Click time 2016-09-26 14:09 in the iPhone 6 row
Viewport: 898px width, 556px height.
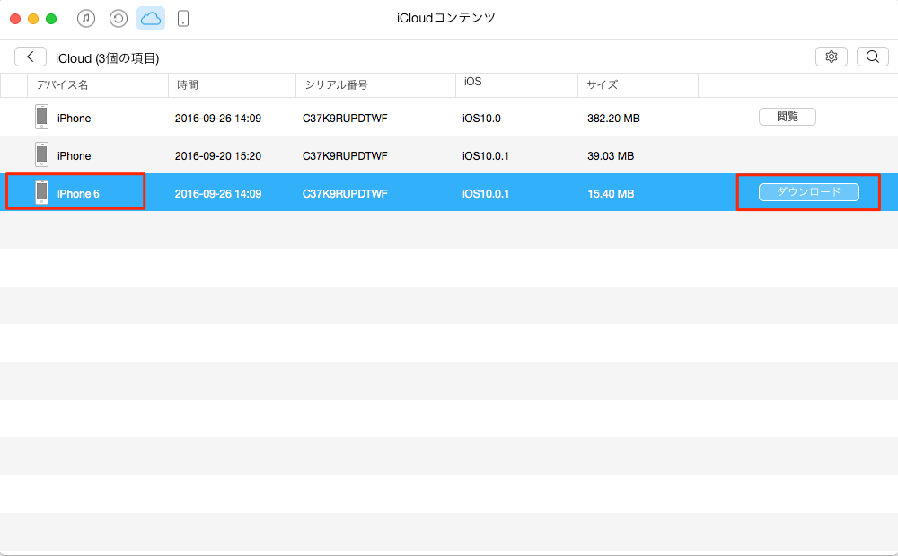click(x=218, y=193)
